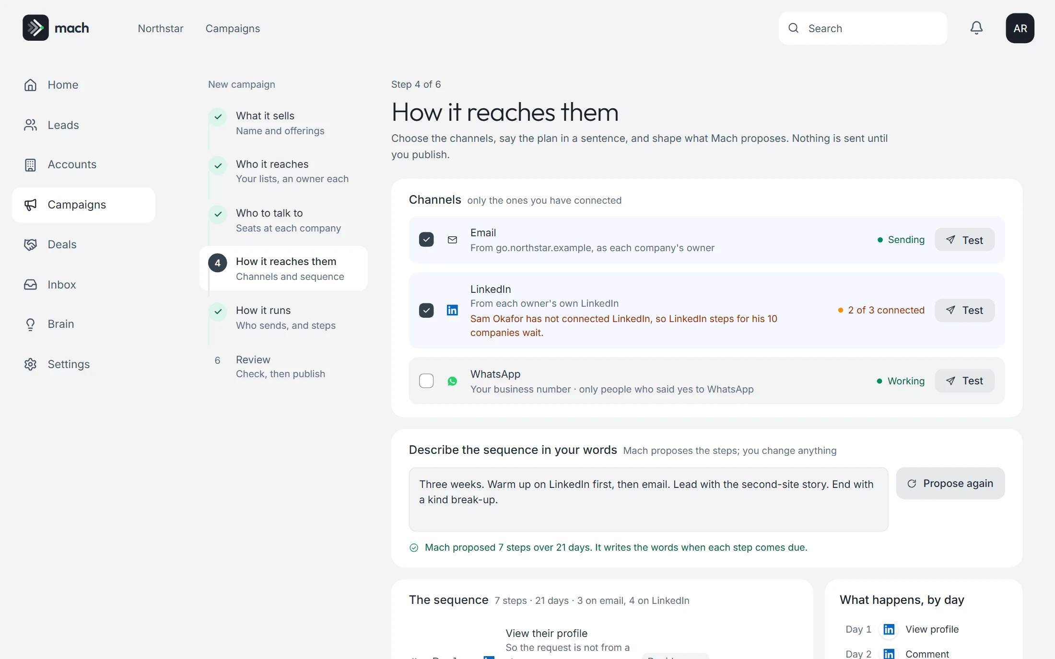This screenshot has width=1055, height=659.
Task: Click the WhatsApp logo icon
Action: pos(452,381)
